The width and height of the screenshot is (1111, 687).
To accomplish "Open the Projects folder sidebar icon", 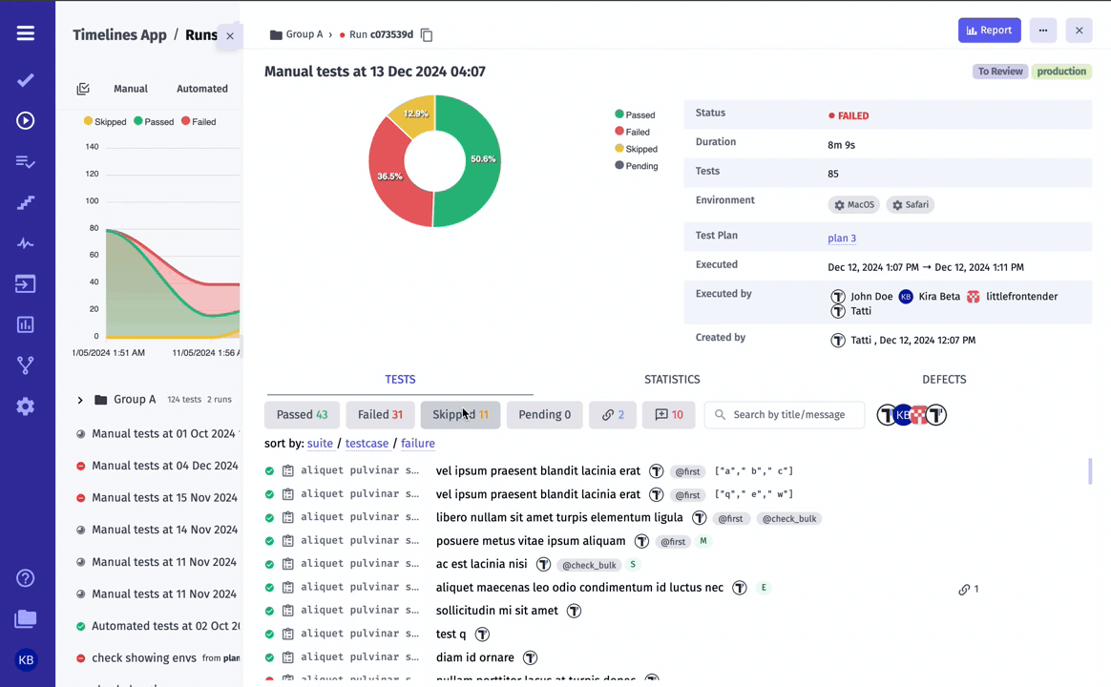I will tap(26, 619).
